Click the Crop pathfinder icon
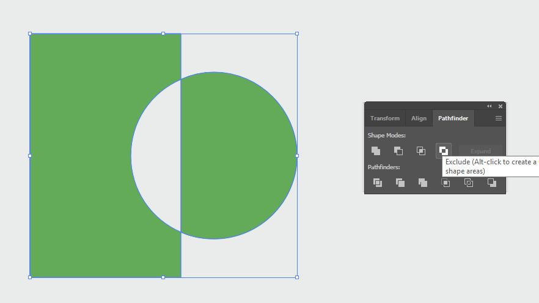 (446, 183)
